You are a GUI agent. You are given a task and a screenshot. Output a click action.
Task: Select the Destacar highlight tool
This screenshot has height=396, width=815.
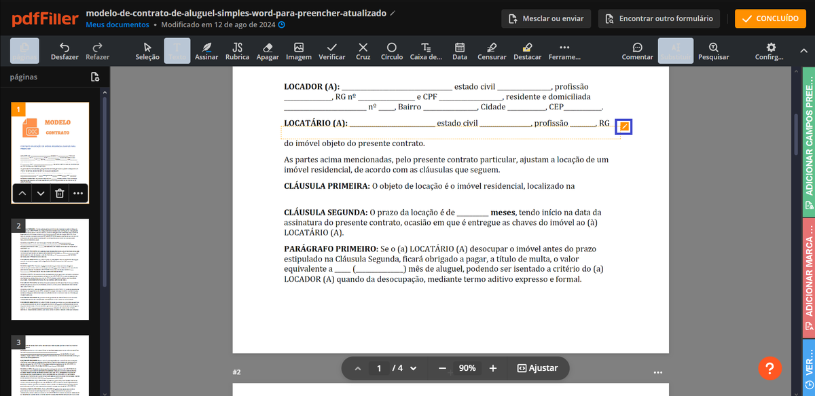[528, 51]
